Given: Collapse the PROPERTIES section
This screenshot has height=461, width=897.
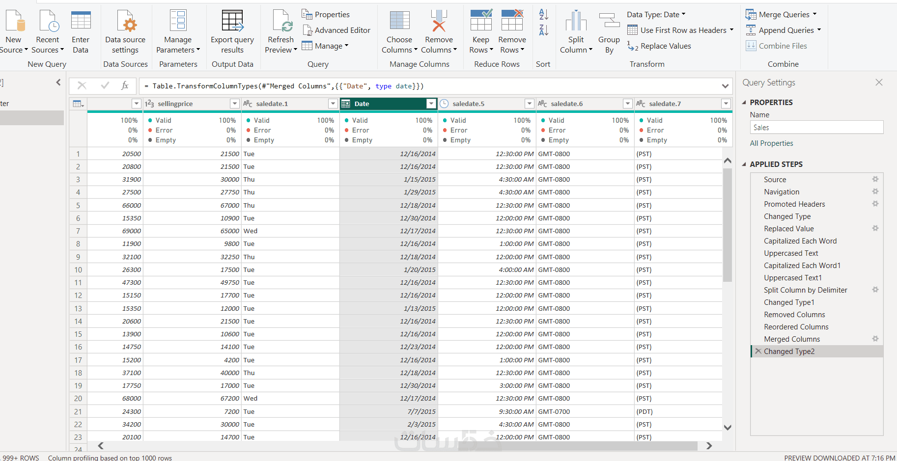Looking at the screenshot, I should (744, 103).
